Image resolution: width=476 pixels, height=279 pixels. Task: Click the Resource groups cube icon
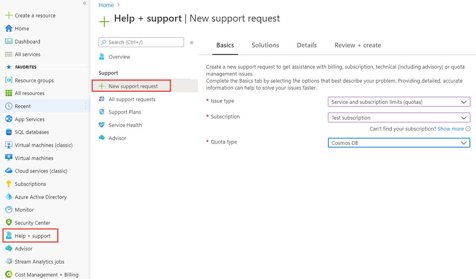point(8,80)
